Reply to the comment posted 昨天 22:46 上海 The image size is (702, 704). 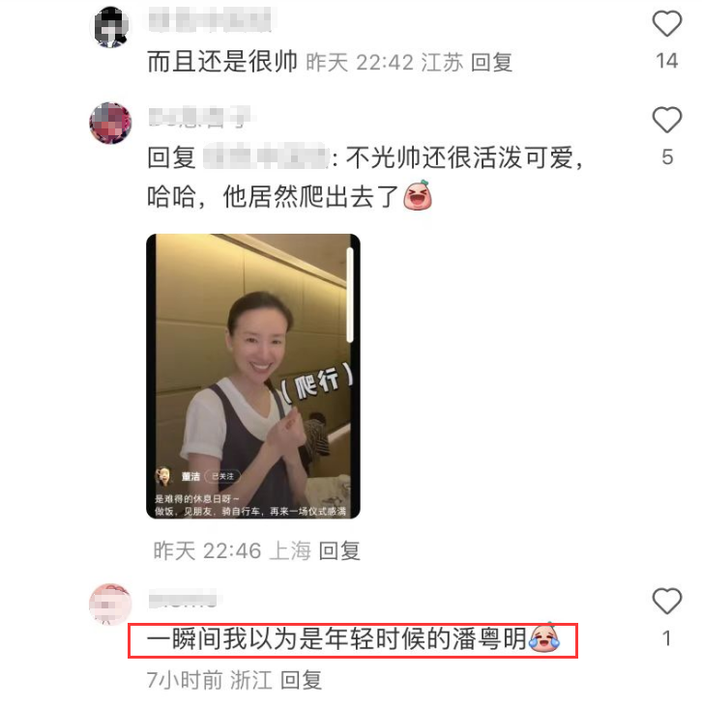[x=339, y=550]
